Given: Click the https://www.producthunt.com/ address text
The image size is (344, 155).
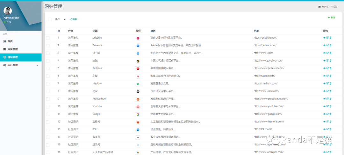Looking at the screenshot, I should coord(271,99).
